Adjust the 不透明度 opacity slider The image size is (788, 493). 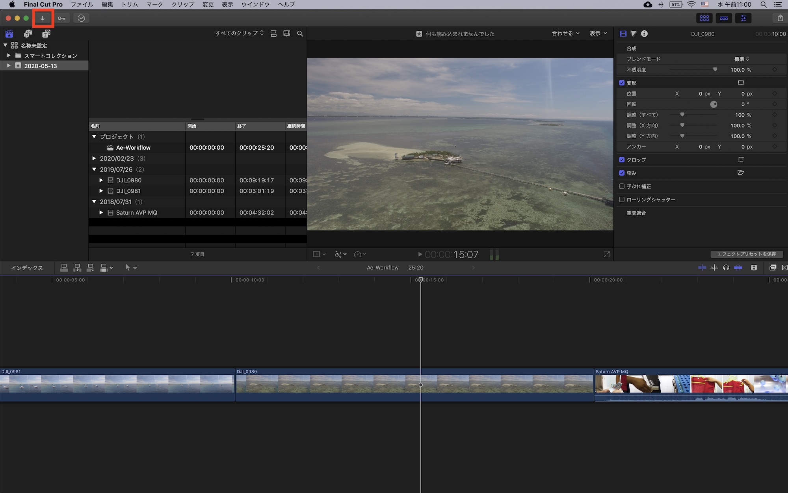click(x=715, y=70)
